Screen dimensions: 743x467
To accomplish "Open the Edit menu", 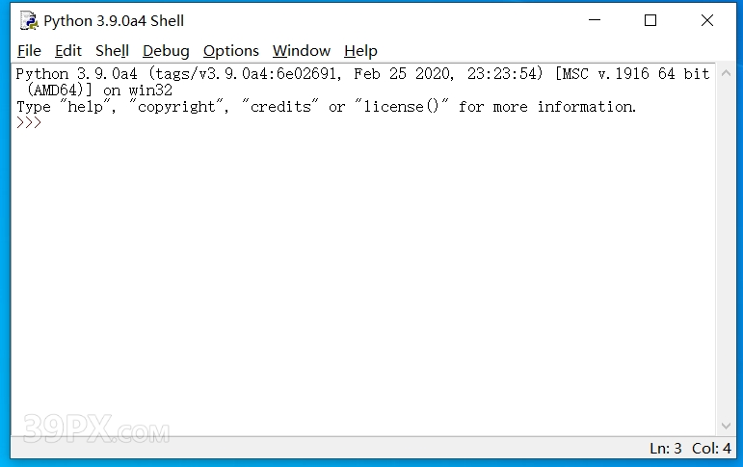I will (x=68, y=51).
